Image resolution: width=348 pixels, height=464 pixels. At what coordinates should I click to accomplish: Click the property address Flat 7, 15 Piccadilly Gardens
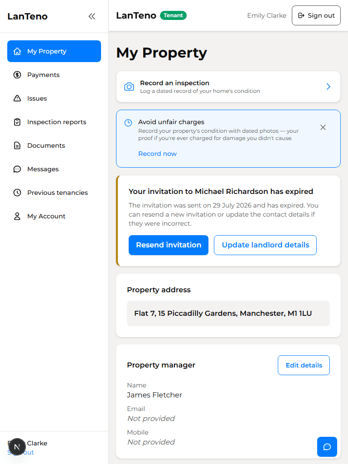click(x=223, y=314)
